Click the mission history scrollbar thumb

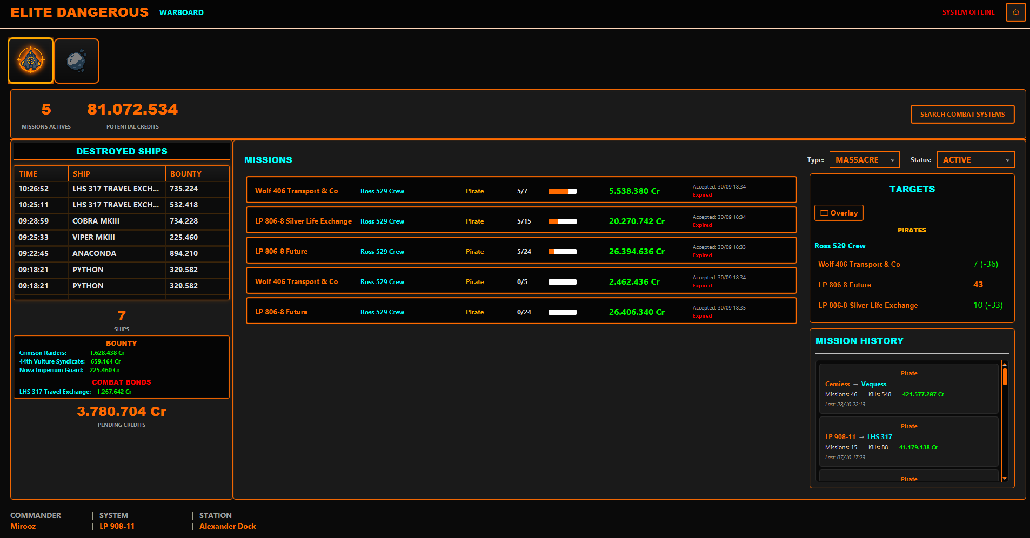(1005, 376)
